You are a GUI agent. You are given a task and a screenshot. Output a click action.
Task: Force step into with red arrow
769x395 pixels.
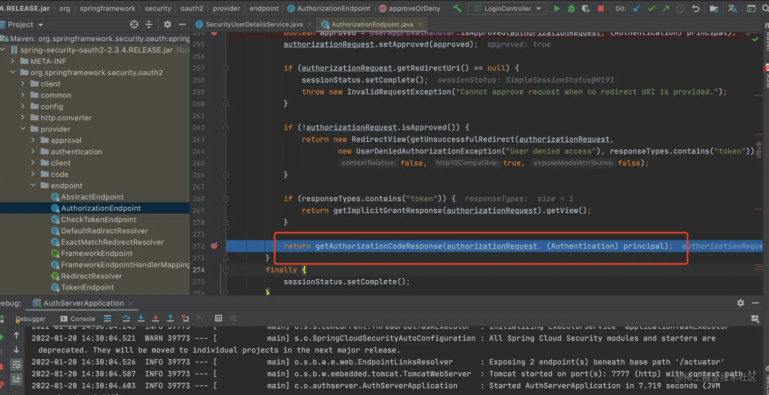coord(156,318)
